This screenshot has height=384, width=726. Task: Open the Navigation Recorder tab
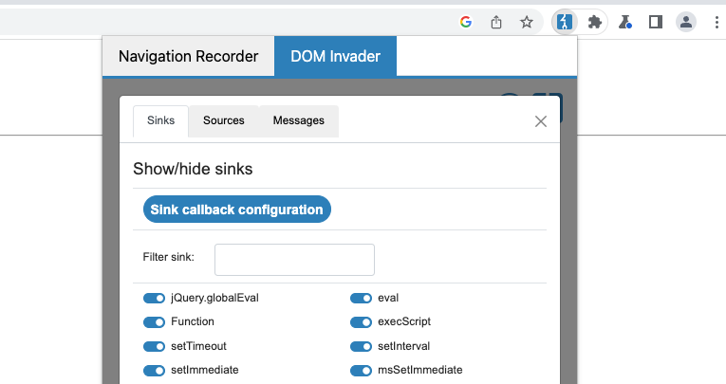click(188, 57)
